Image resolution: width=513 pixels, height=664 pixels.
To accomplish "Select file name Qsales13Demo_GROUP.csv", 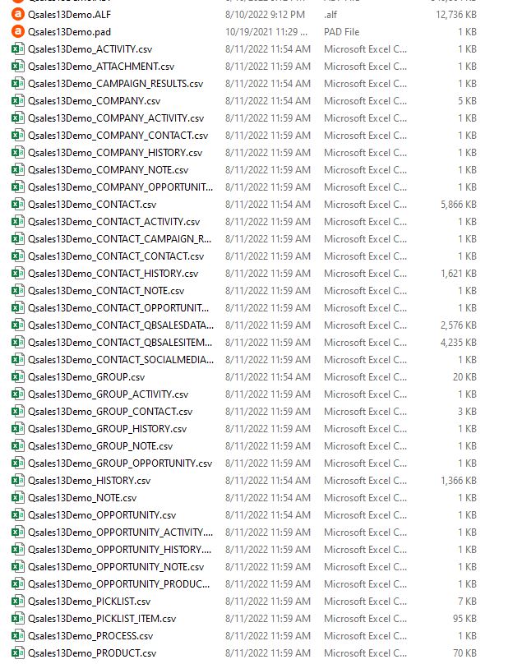I will [86, 377].
